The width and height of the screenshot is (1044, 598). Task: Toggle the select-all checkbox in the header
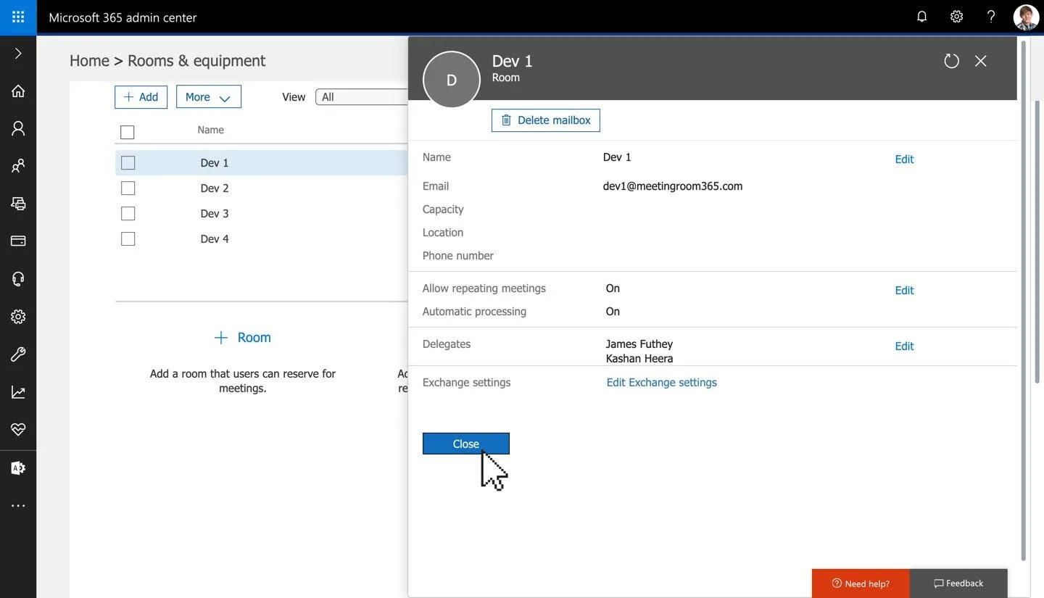pos(128,132)
